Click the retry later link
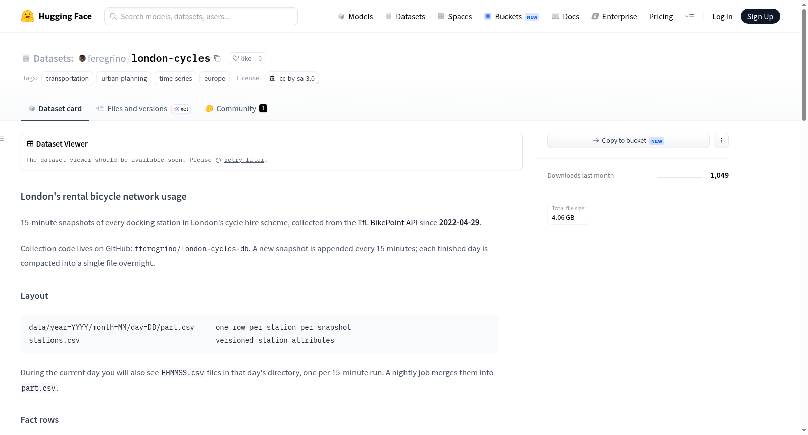 pyautogui.click(x=244, y=160)
